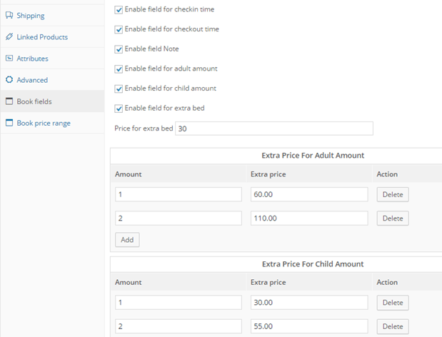
Task: Uncheck Enable field for child amount
Action: coord(119,89)
